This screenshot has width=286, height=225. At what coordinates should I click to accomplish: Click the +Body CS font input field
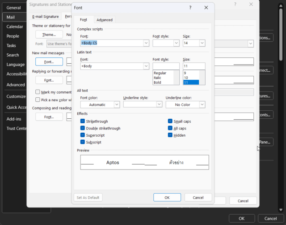(112, 43)
